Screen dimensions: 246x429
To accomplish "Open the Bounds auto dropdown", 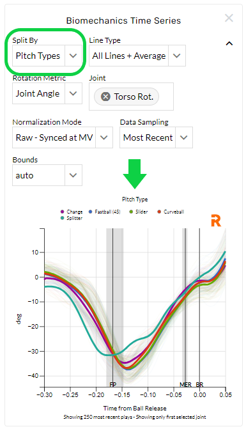I will point(47,175).
